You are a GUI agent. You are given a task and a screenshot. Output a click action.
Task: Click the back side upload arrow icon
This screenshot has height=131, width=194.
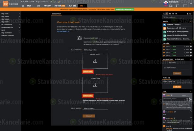[95, 85]
